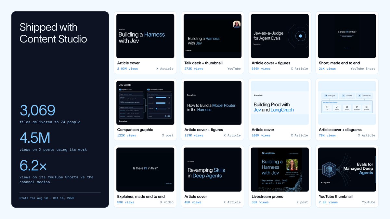This screenshot has width=390, height=219.
Task: Select the Sandboxes globe icon
Action: 357,107
